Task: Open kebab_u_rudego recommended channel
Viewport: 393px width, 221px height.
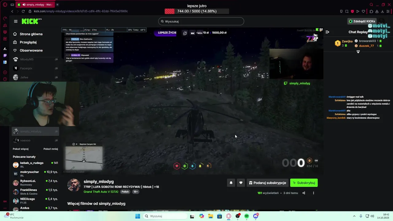Action: 35,165
